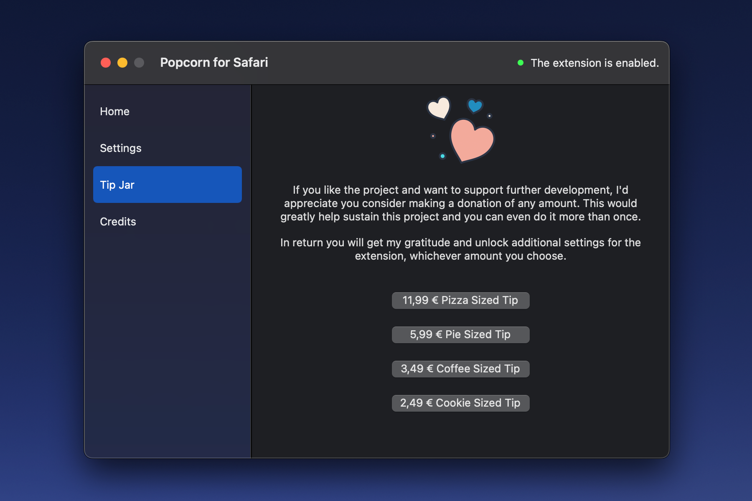
Task: Open the Home section in the sidebar
Action: click(115, 111)
